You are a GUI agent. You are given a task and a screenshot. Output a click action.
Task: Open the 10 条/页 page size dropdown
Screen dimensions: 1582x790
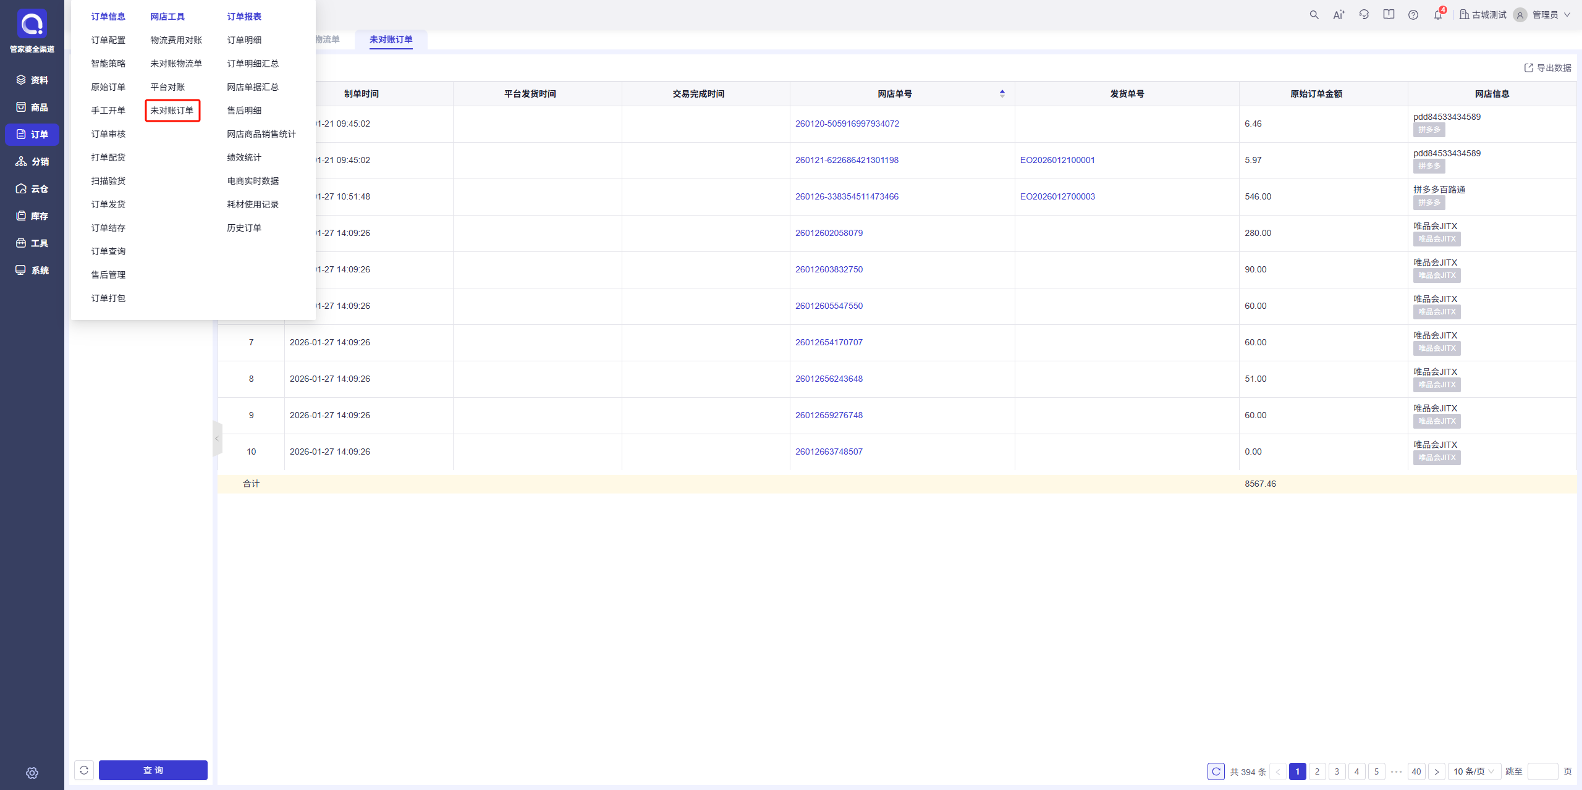point(1474,771)
